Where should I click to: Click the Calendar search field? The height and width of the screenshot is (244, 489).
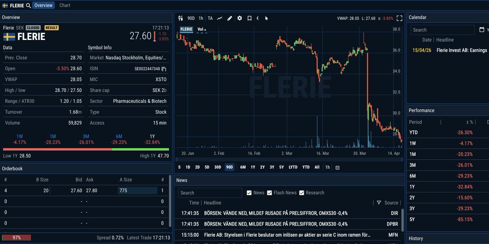click(x=442, y=30)
